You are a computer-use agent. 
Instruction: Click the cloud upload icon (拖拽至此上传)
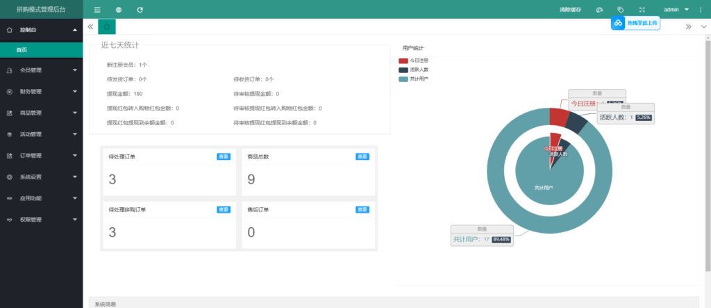point(618,23)
